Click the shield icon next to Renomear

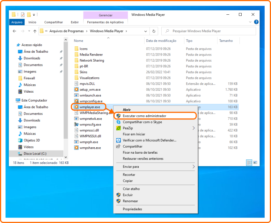tap(118, 201)
